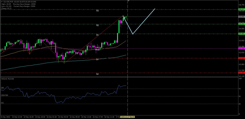The image size is (245, 119).
Task: Click the 16 Dec 13:30 time axis label
Action: coord(86,117)
